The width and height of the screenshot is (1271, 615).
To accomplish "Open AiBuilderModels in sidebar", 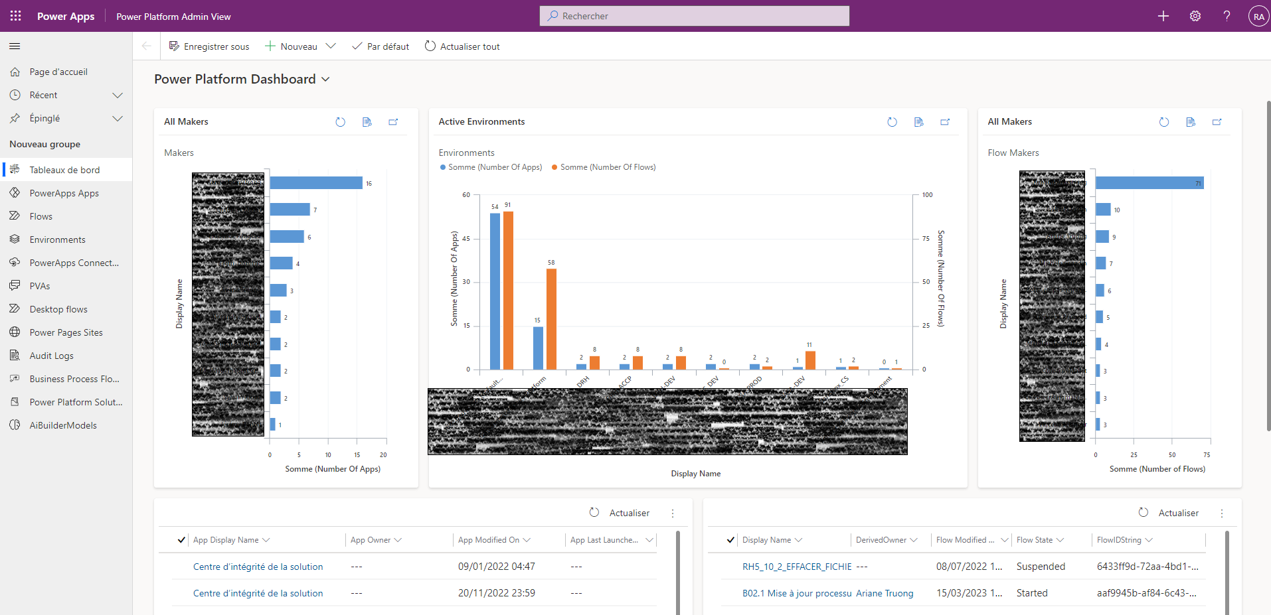I will (x=66, y=425).
